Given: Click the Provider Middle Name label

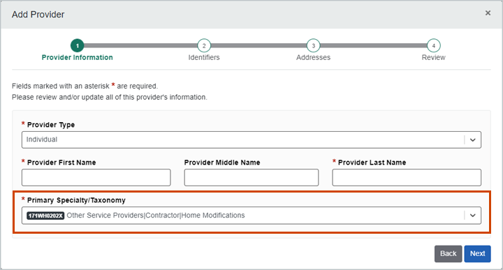Looking at the screenshot, I should (x=222, y=163).
